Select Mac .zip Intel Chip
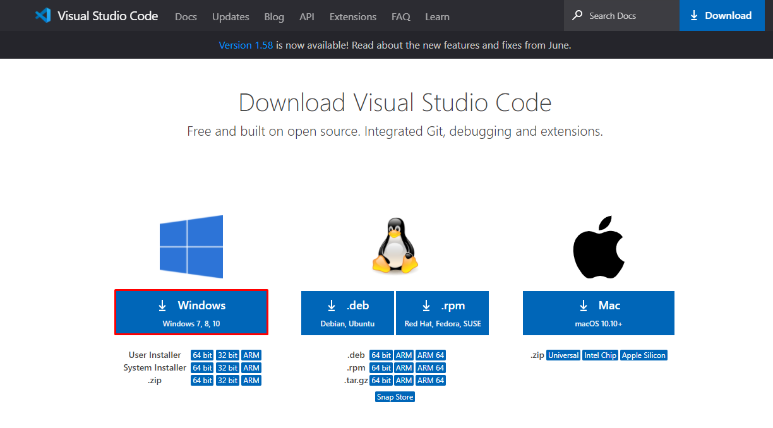Image resolution: width=773 pixels, height=428 pixels. click(600, 355)
